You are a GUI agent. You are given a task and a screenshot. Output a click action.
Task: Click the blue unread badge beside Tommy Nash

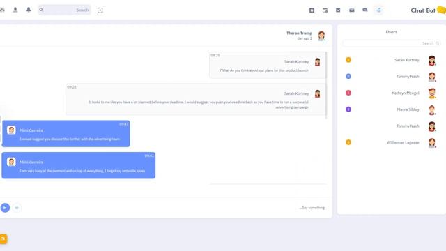348,76
